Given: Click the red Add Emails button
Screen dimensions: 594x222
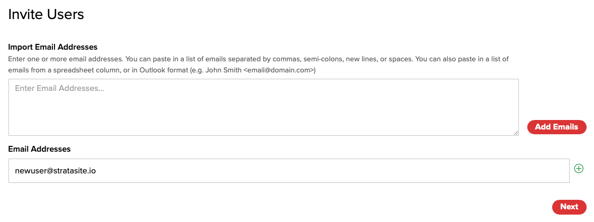Looking at the screenshot, I should (x=556, y=127).
